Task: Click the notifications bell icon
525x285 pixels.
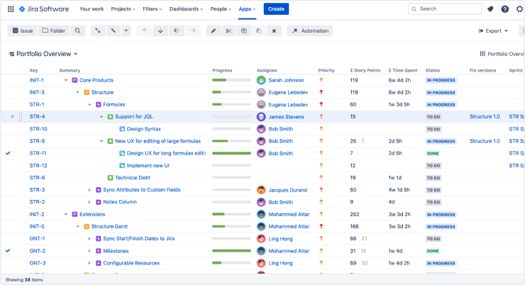Action: pos(490,9)
